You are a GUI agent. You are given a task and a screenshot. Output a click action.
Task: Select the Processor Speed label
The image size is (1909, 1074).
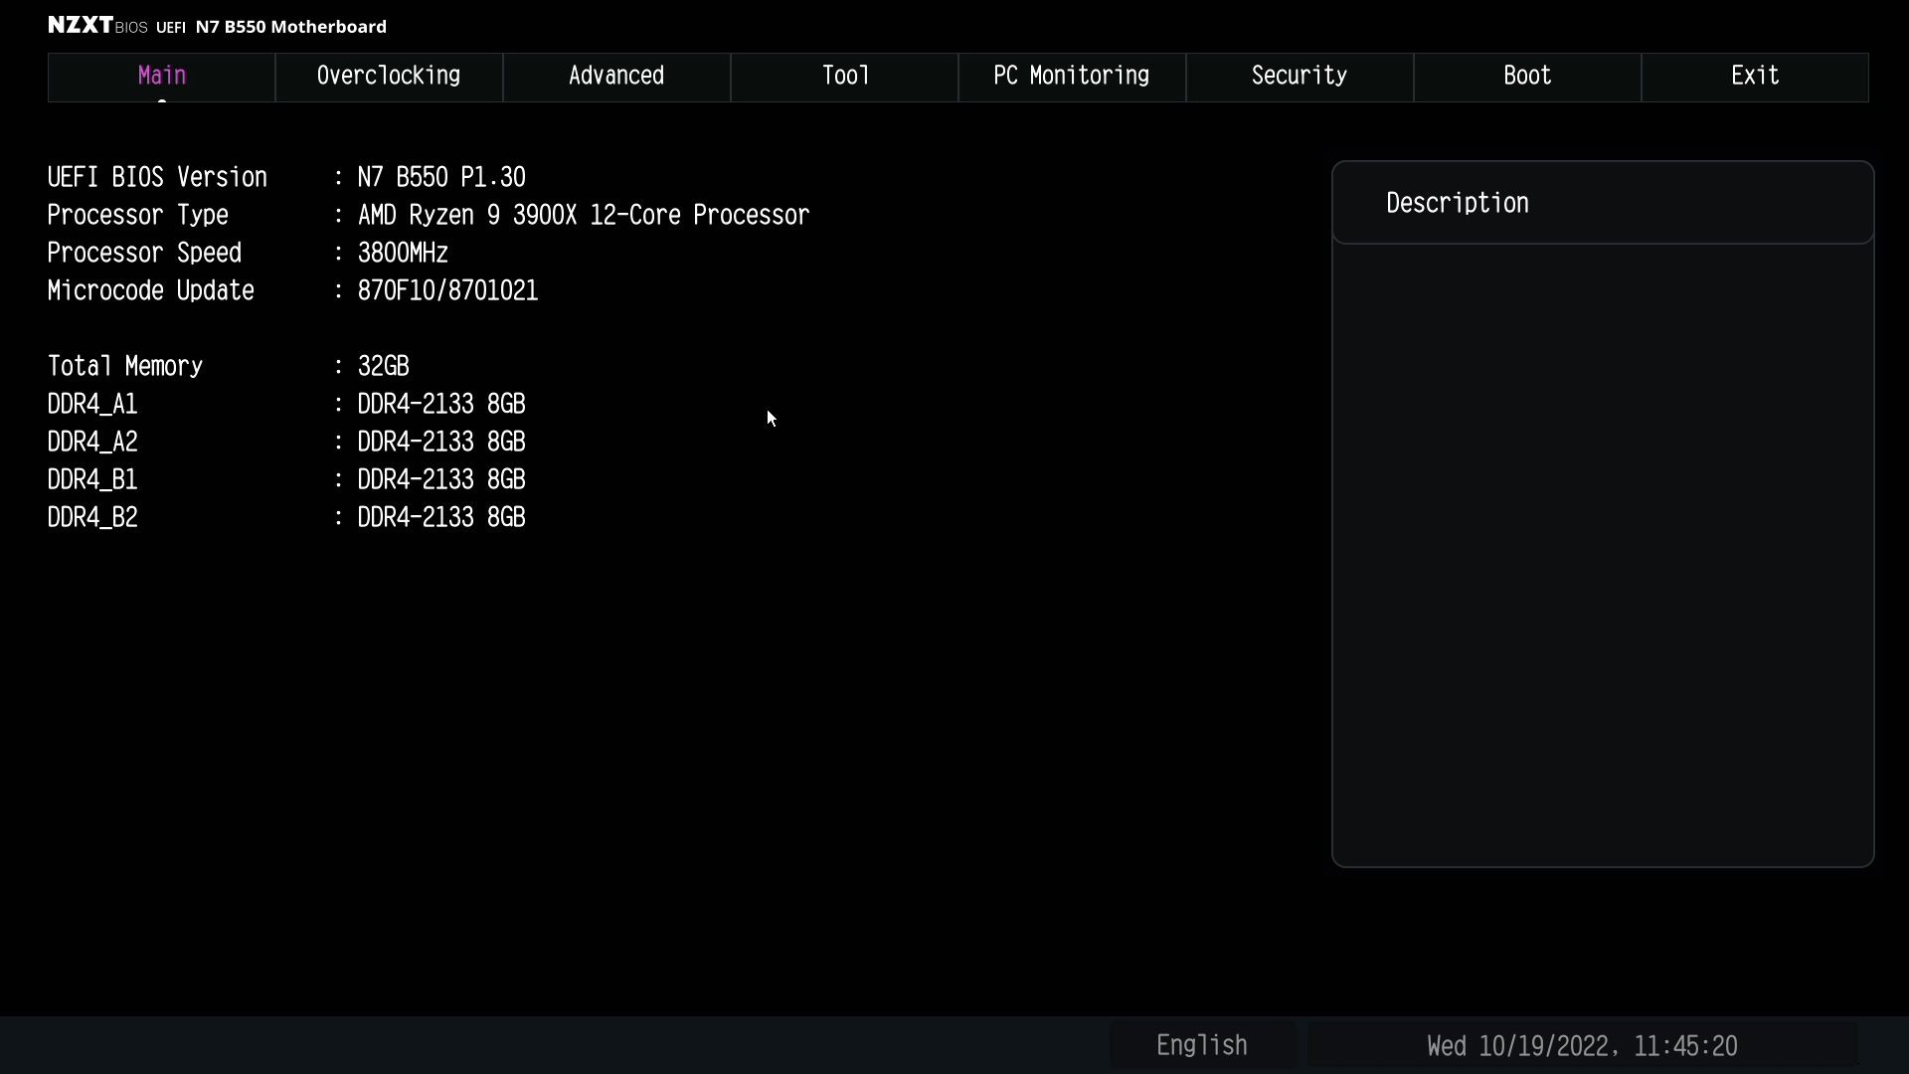point(144,253)
